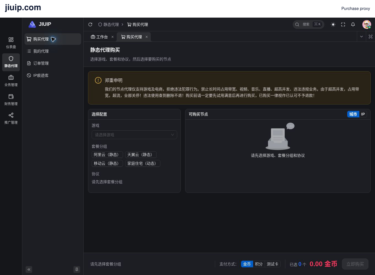Switch node view to IP
The width and height of the screenshot is (375, 275).
point(363,114)
